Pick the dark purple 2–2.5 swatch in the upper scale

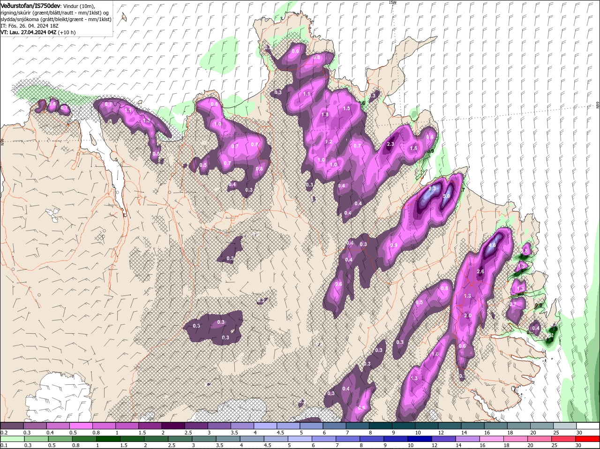click(x=173, y=426)
